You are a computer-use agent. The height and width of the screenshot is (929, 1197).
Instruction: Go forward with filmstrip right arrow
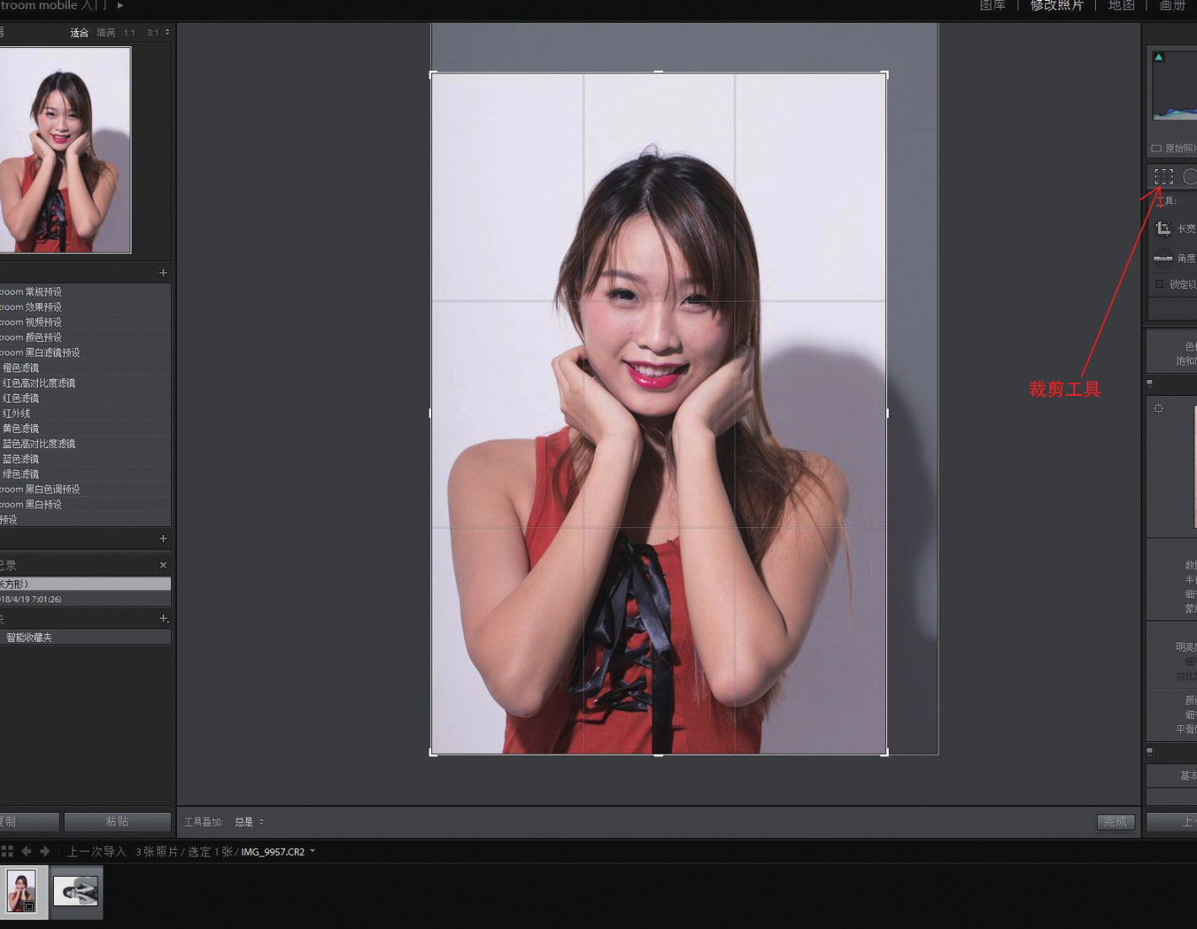(45, 852)
